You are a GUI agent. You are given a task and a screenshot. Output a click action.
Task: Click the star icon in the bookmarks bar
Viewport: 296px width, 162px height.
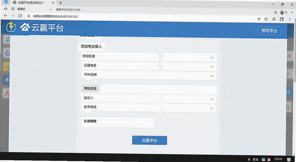tap(6, 9)
